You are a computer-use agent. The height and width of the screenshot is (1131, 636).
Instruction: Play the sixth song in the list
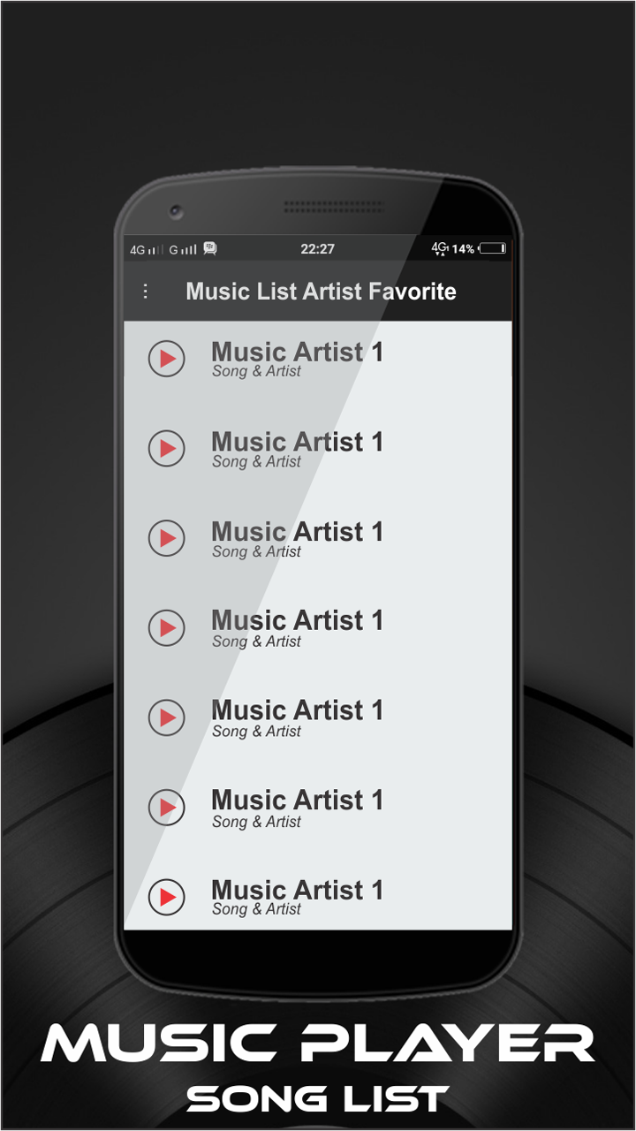(x=166, y=808)
